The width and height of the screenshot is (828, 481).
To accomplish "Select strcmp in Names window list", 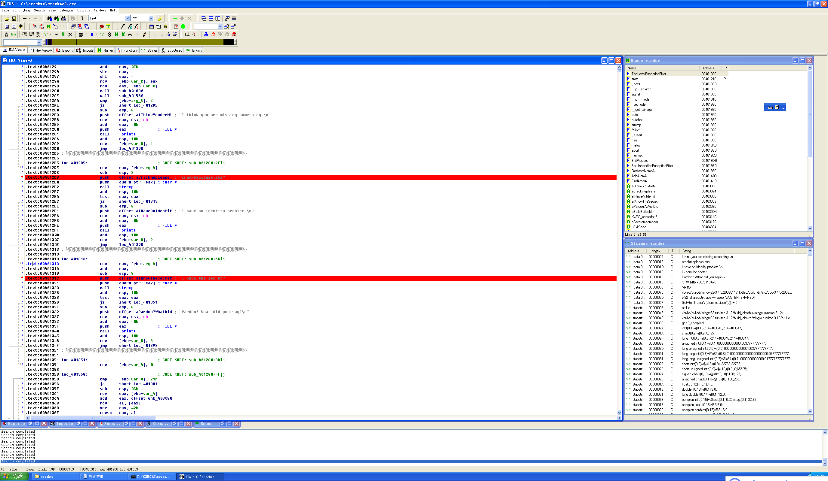I will pos(636,125).
